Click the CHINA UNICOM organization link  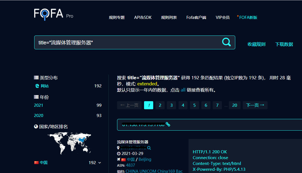tap(154, 171)
